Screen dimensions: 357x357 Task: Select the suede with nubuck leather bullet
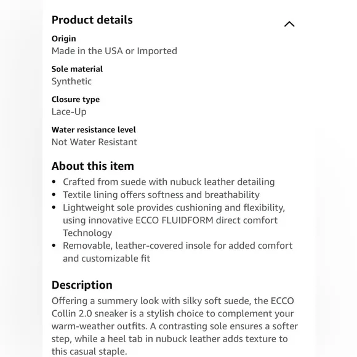169,182
